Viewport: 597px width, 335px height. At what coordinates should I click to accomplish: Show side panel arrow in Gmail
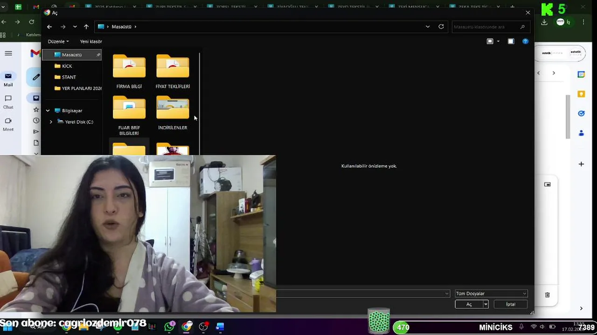point(581,308)
